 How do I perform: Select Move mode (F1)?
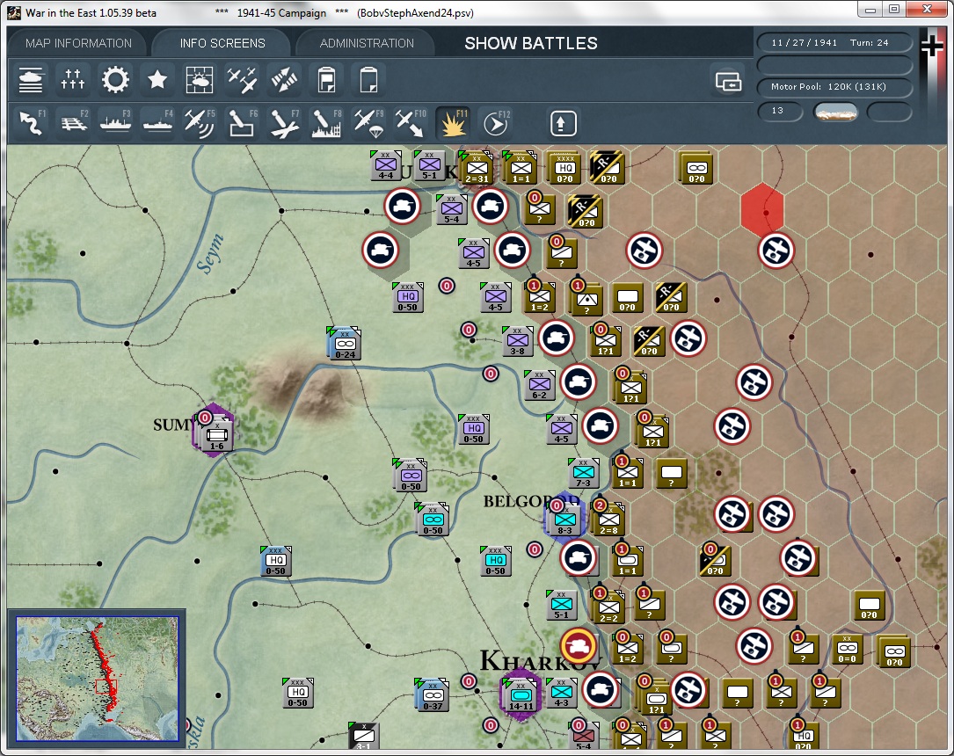pyautogui.click(x=32, y=123)
